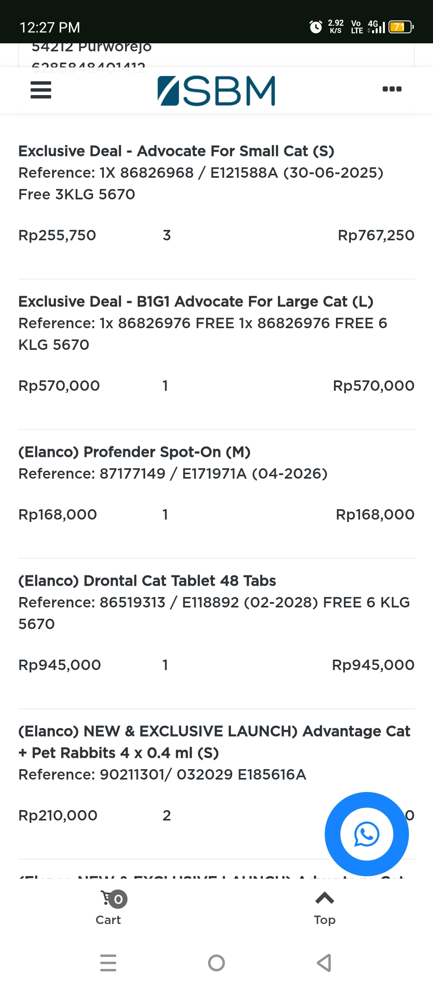
Task: Tap Android back navigation triangle
Action: tap(324, 963)
